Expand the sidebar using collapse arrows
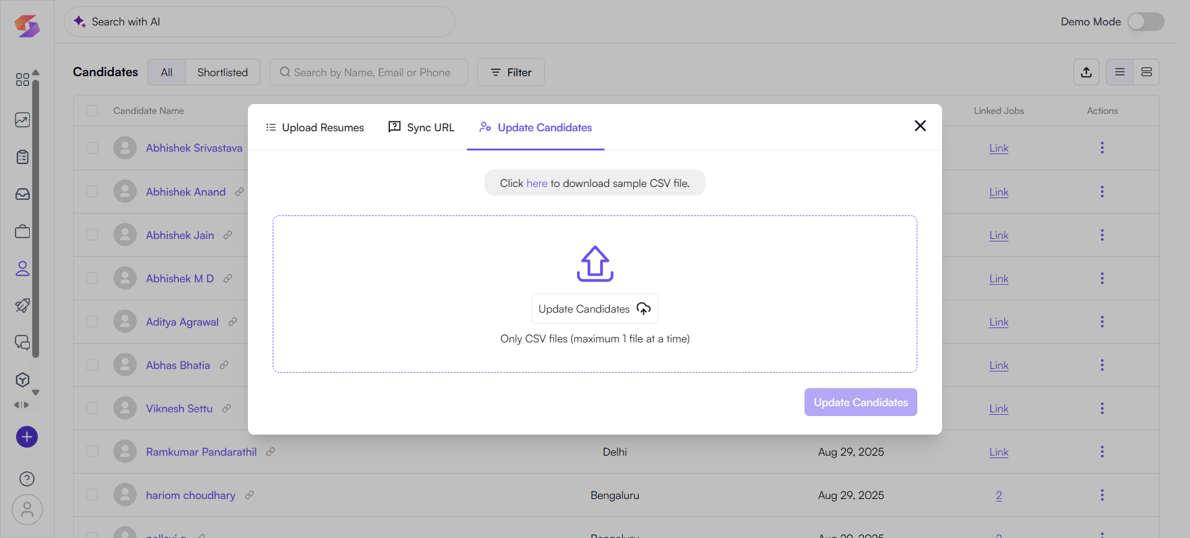Screen dimensions: 1190x538 point(22,405)
